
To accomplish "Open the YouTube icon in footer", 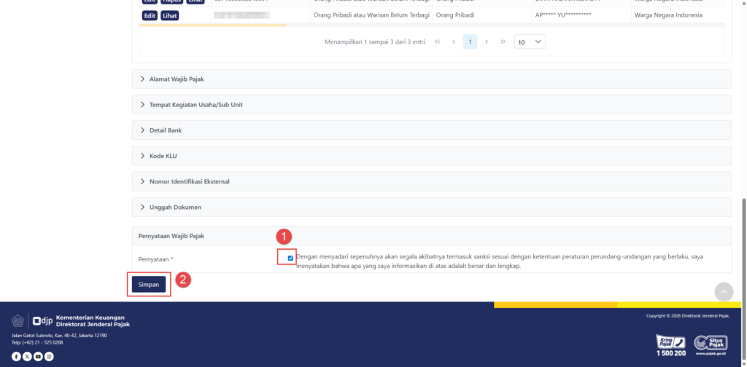I will coord(38,356).
